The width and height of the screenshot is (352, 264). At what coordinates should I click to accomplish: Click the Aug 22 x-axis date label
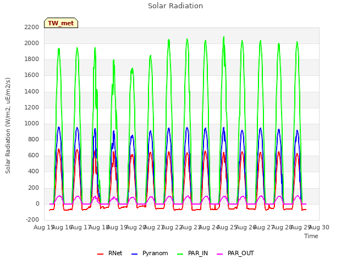coord(172,227)
